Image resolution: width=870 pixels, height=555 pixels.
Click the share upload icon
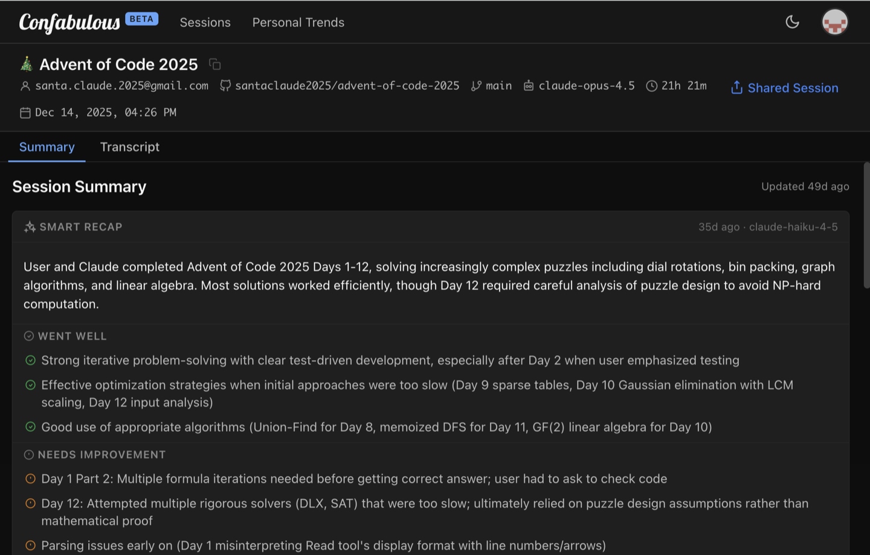tap(736, 88)
